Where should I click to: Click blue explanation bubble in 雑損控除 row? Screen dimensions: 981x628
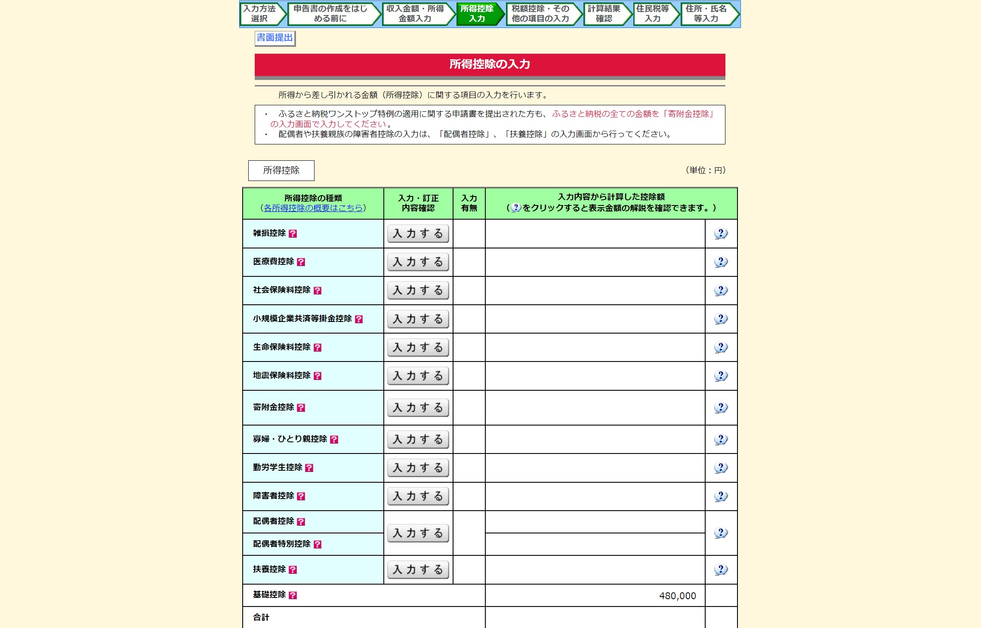click(x=721, y=233)
